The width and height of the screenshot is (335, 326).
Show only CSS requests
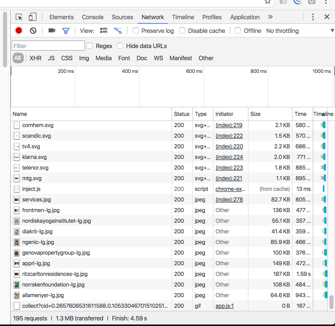(x=67, y=58)
